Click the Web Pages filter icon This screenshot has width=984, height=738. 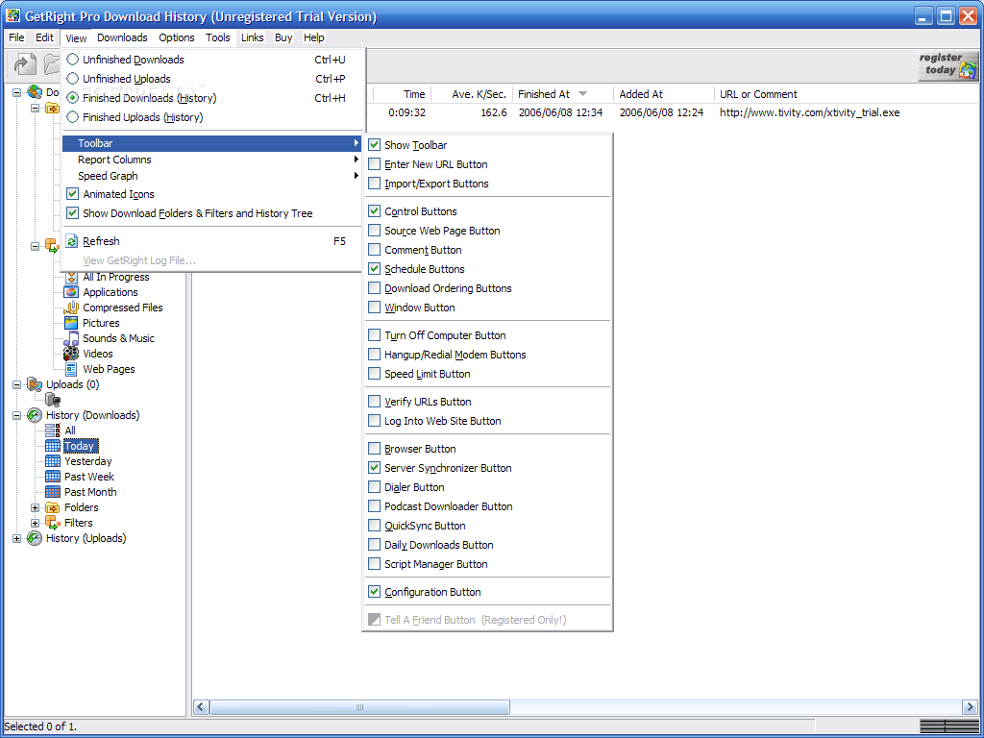(71, 369)
